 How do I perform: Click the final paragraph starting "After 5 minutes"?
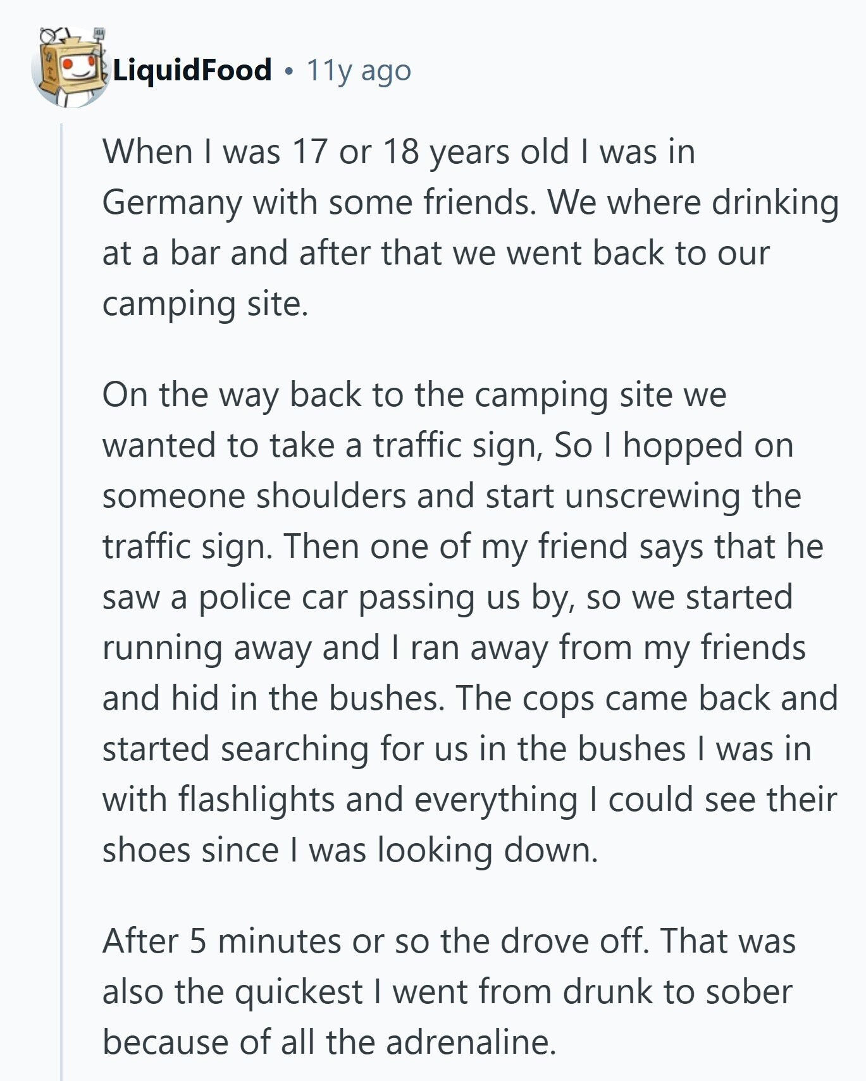(443, 991)
